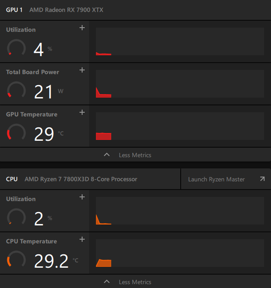Collapse GPU section with Less Metrics
The image size is (271, 288).
coord(135,155)
